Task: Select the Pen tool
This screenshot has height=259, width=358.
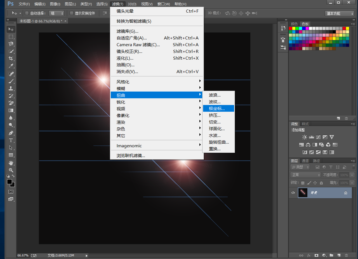Action: coord(11,133)
